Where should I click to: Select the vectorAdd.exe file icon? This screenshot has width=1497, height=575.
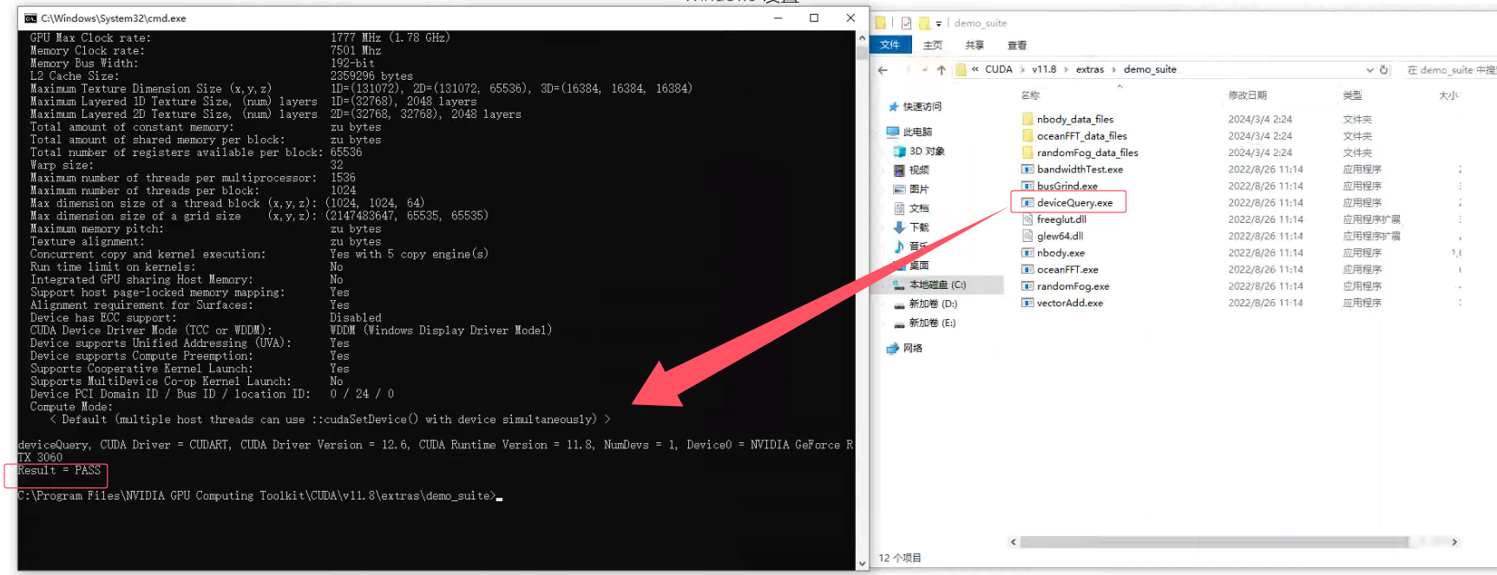[x=1028, y=303]
